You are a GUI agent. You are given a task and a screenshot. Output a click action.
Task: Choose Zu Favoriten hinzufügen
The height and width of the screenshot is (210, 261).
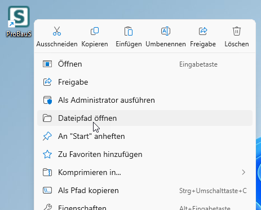(145, 154)
